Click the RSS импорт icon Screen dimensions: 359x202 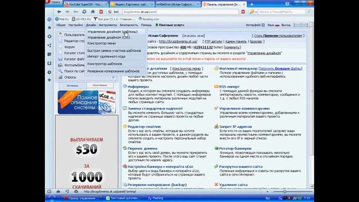coord(216,86)
